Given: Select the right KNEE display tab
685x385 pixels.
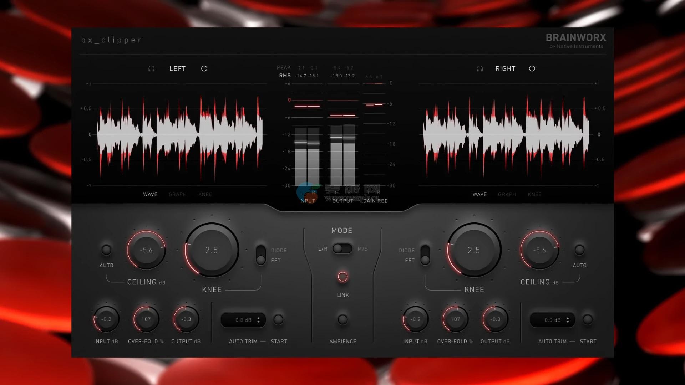Looking at the screenshot, I should (x=534, y=194).
